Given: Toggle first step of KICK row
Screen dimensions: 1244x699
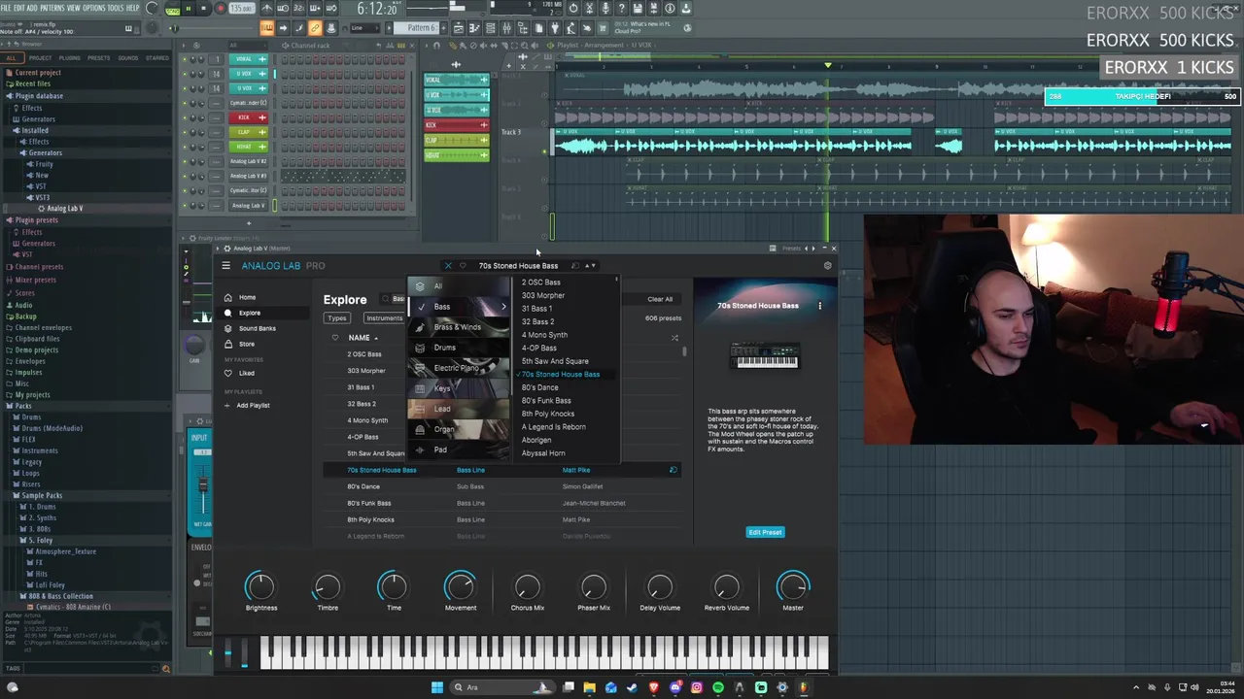Looking at the screenshot, I should (286, 117).
